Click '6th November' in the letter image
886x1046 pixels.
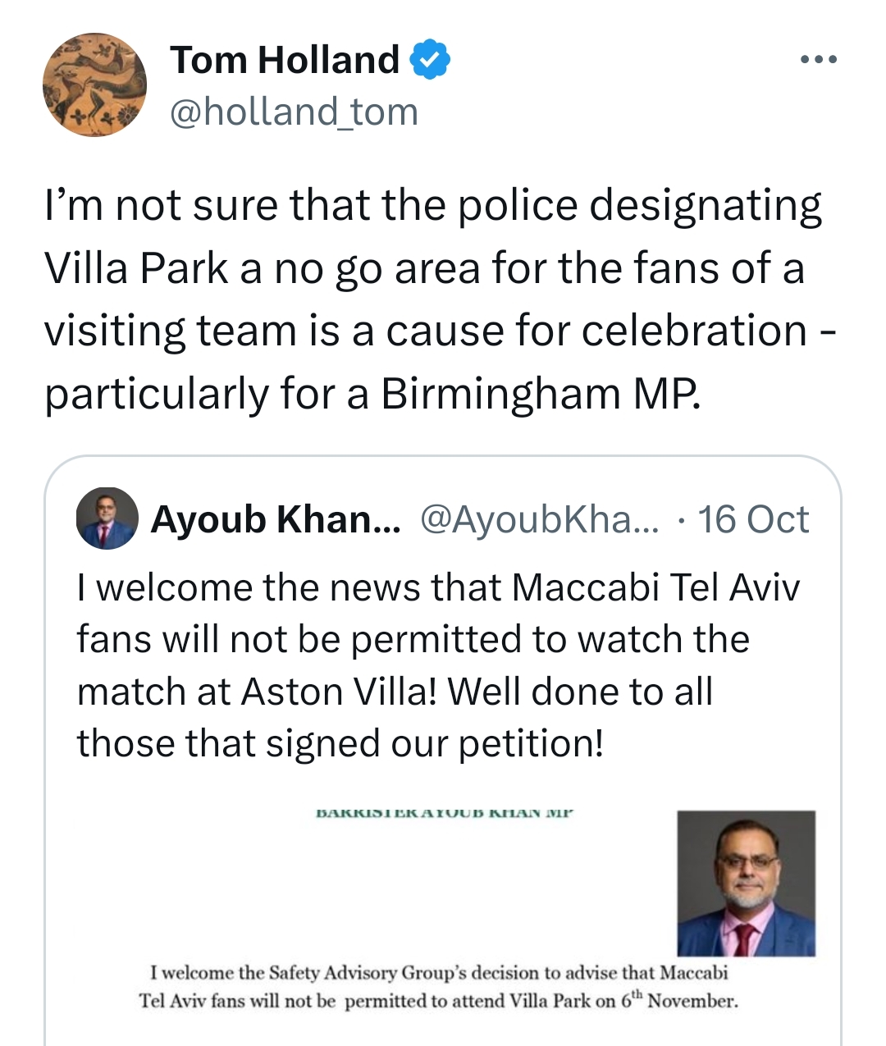coord(679,1001)
